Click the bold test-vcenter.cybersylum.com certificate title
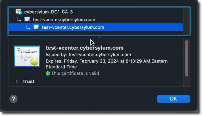202x116 pixels. [x=85, y=48]
